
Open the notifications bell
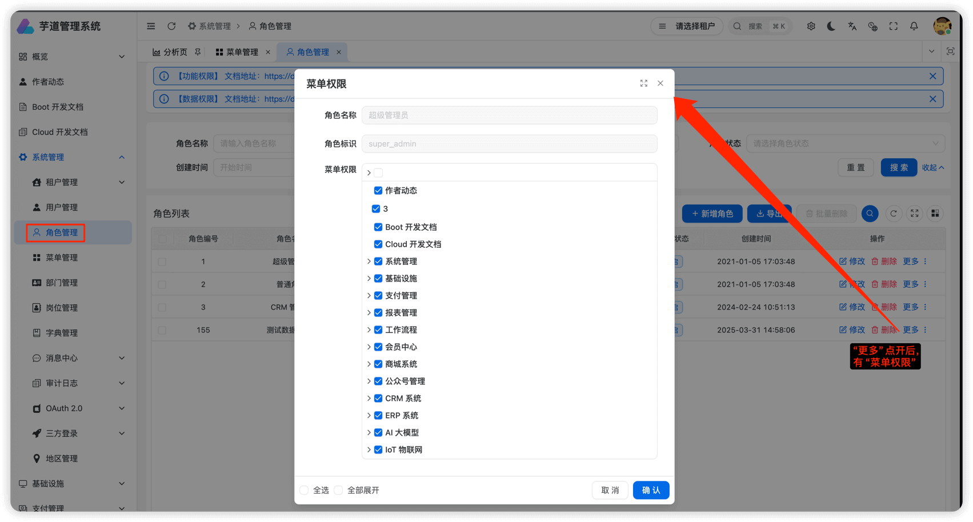914,26
